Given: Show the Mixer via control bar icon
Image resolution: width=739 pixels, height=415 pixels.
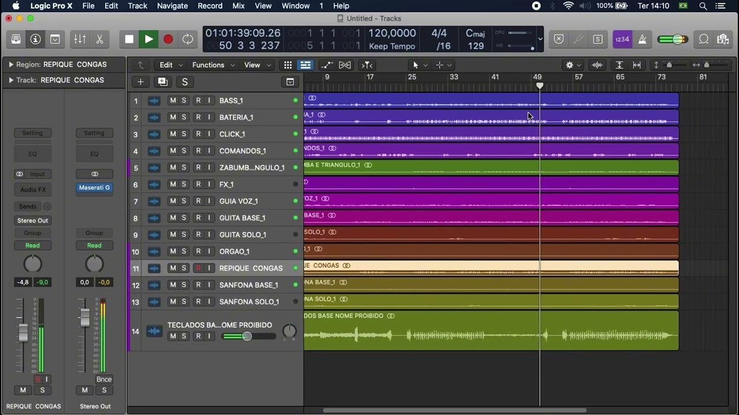Looking at the screenshot, I should tap(80, 39).
